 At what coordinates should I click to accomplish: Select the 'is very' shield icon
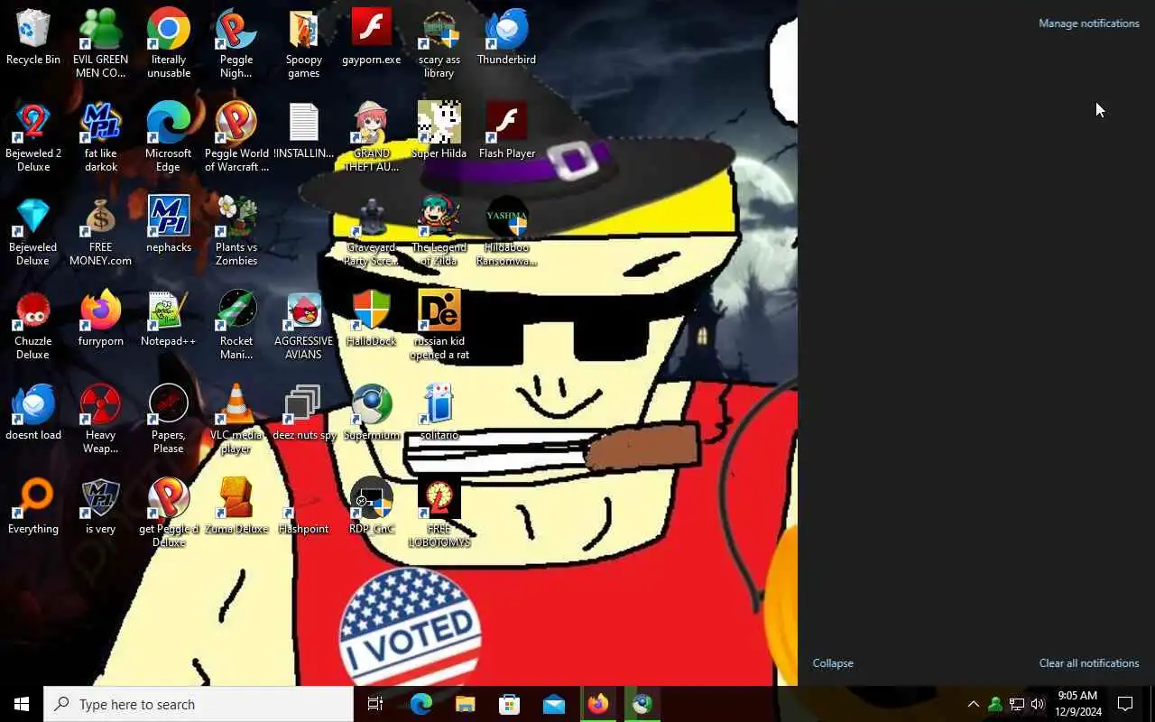[100, 507]
